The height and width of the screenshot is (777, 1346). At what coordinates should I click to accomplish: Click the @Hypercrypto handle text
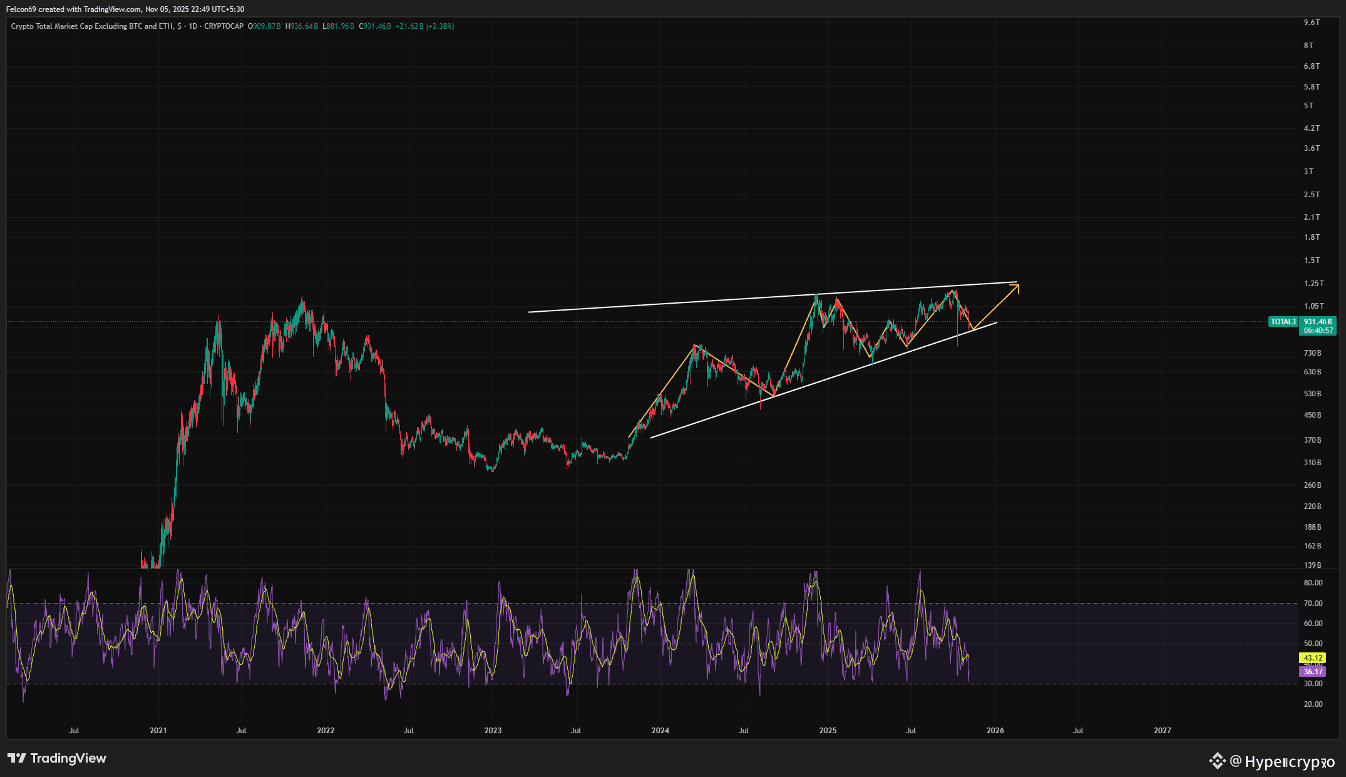coord(1283,761)
